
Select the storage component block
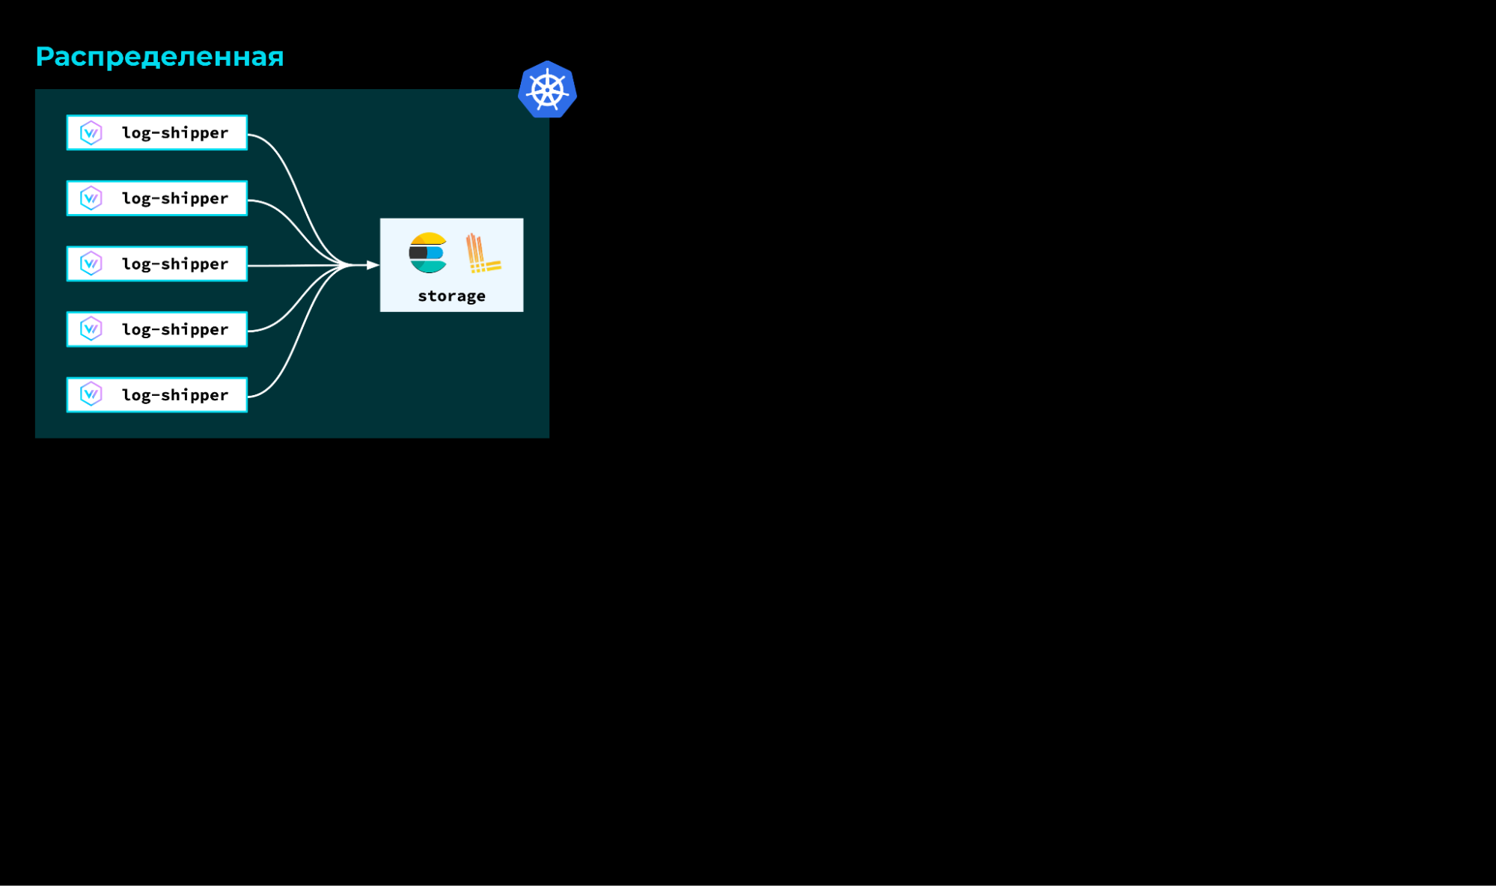(451, 263)
